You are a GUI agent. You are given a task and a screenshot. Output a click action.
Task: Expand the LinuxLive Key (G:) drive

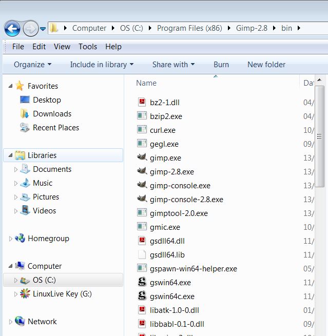(15, 294)
